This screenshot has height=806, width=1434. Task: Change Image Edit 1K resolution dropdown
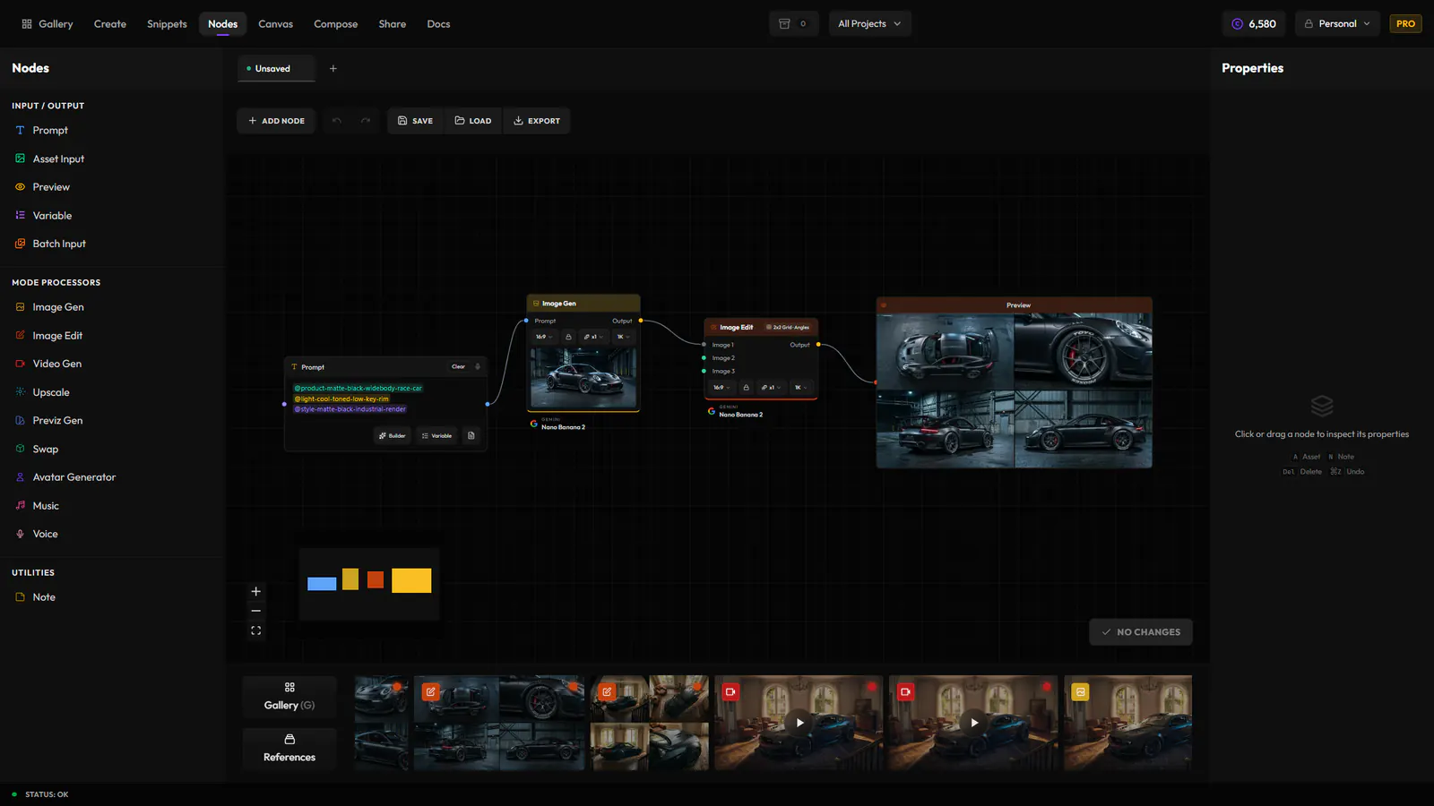click(x=800, y=388)
